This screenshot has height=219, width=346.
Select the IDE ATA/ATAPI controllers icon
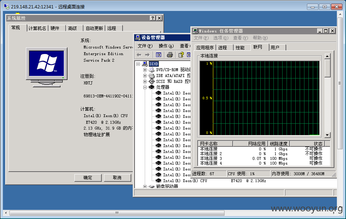click(x=152, y=76)
